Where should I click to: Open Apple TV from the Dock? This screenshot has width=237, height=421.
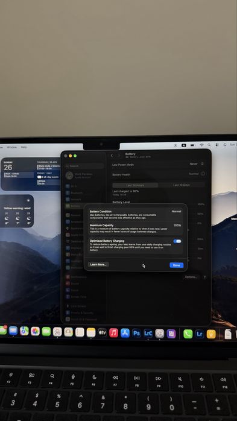103,333
